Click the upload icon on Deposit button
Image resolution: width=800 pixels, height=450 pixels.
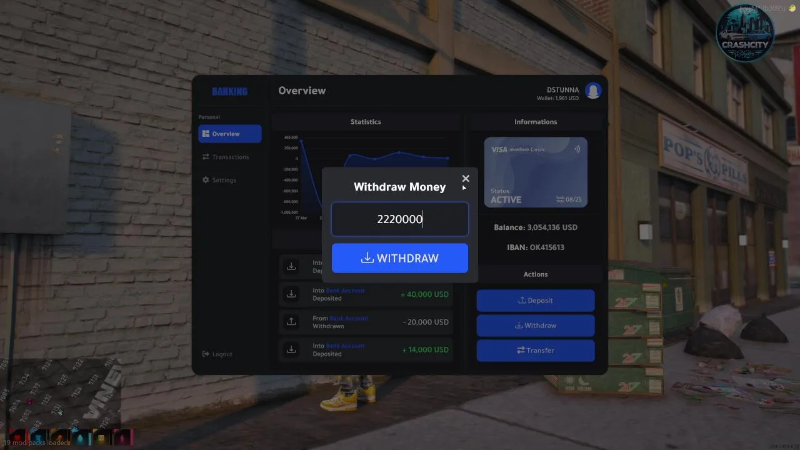pos(522,300)
